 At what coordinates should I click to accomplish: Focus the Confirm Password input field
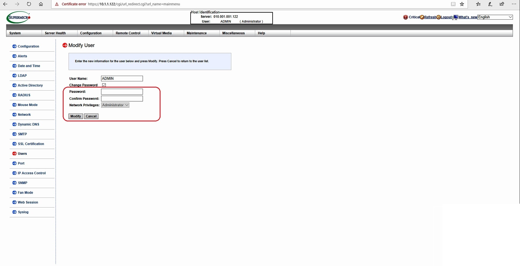(122, 99)
